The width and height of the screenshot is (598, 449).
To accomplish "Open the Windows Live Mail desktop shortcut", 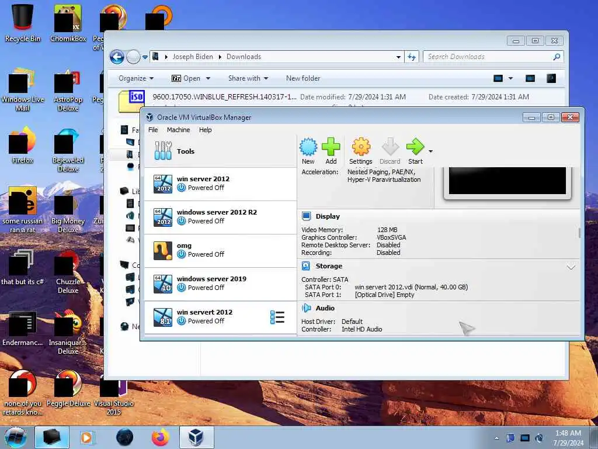I will click(x=23, y=89).
